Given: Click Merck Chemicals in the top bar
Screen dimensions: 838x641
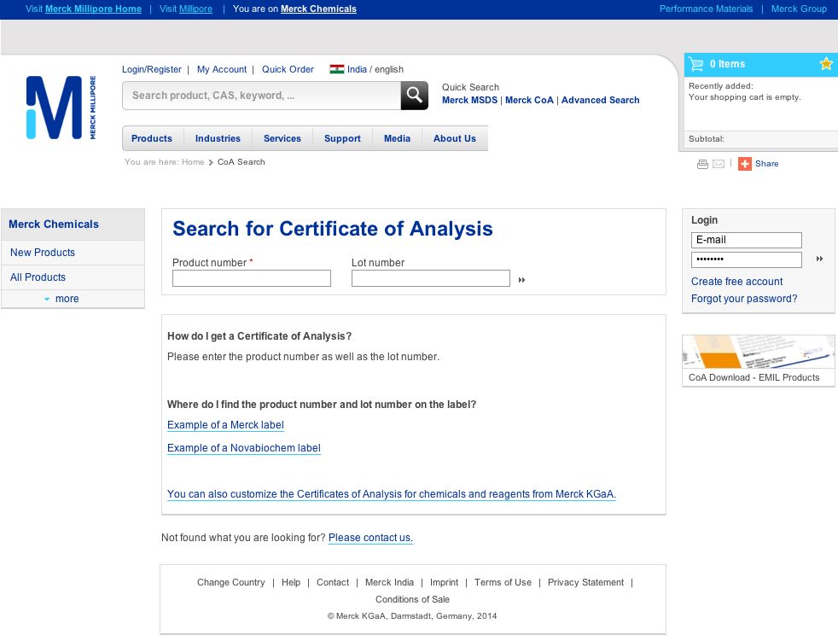Looking at the screenshot, I should [x=318, y=9].
